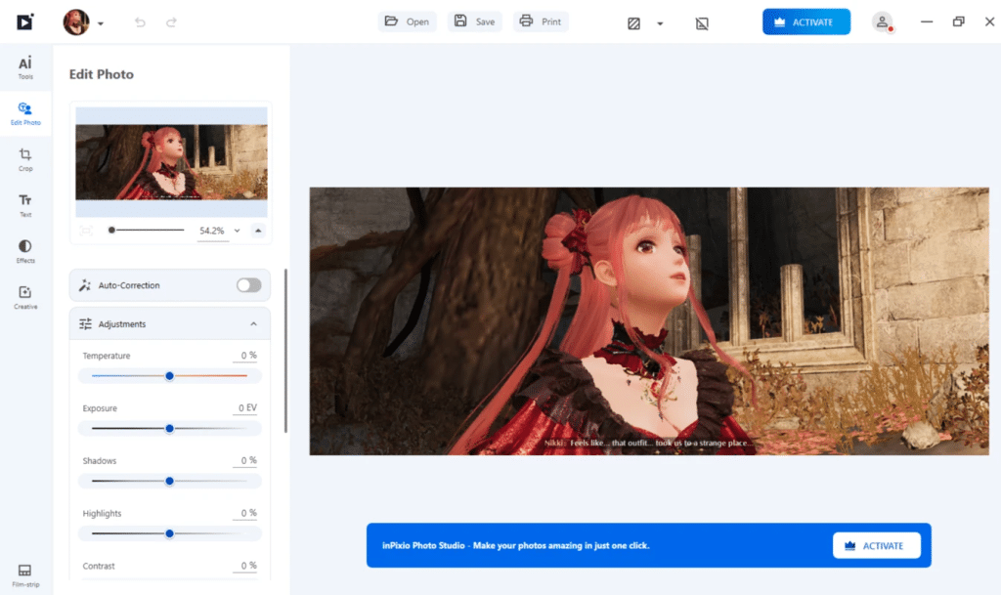The image size is (1001, 595).
Task: Open the avatar dropdown arrow in header
Action: click(x=101, y=23)
